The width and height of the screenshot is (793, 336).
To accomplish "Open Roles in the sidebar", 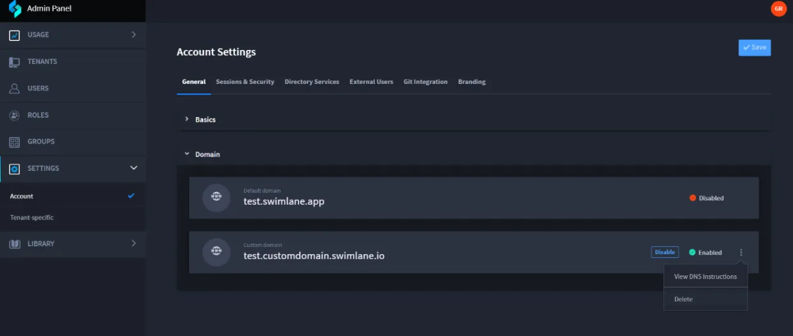I will click(72, 115).
